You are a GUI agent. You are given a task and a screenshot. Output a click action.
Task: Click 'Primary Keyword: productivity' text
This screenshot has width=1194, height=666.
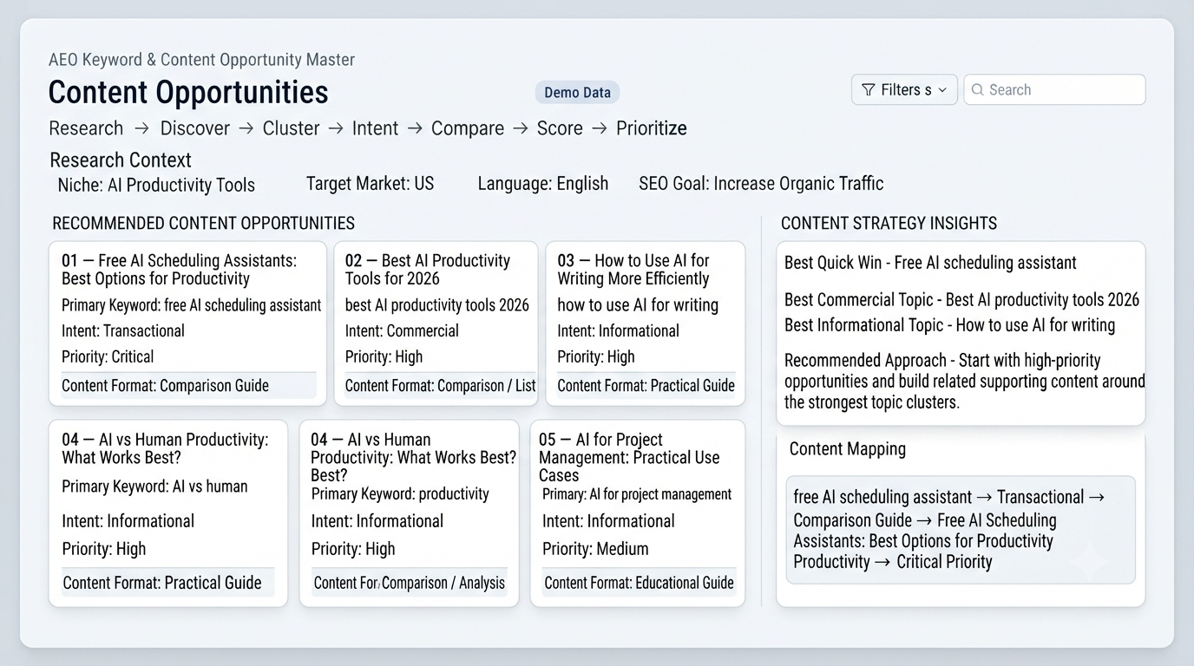click(400, 494)
